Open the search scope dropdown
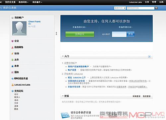This screenshot has width=166, height=120. pos(120,8)
